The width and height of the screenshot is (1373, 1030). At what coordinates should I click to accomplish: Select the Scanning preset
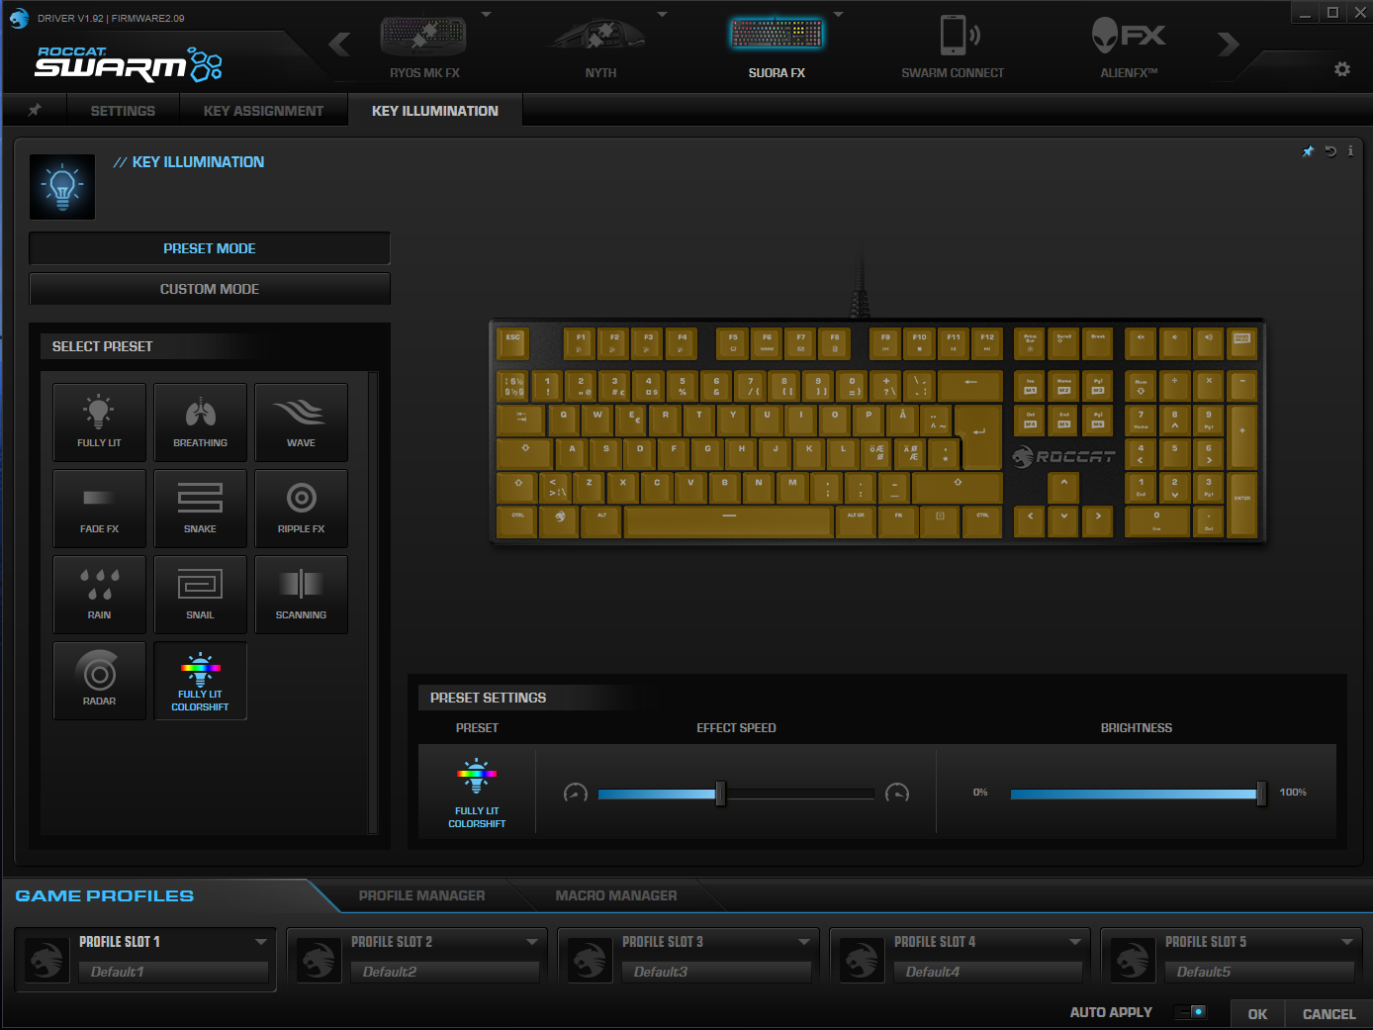(x=301, y=595)
